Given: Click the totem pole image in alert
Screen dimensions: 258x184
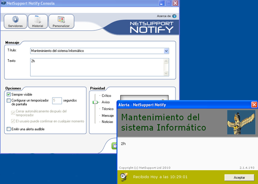Looking at the screenshot, I should coord(241,122).
